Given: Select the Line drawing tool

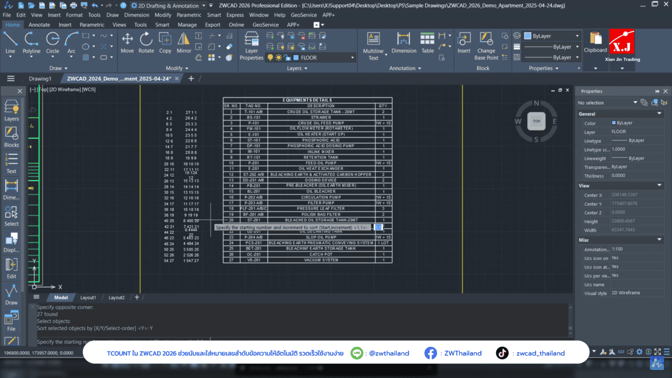Looking at the screenshot, I should click(x=10, y=42).
